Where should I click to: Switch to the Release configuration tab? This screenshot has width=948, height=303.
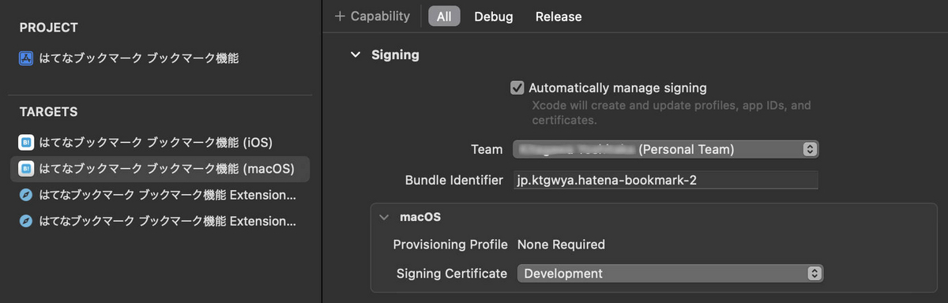pos(559,17)
